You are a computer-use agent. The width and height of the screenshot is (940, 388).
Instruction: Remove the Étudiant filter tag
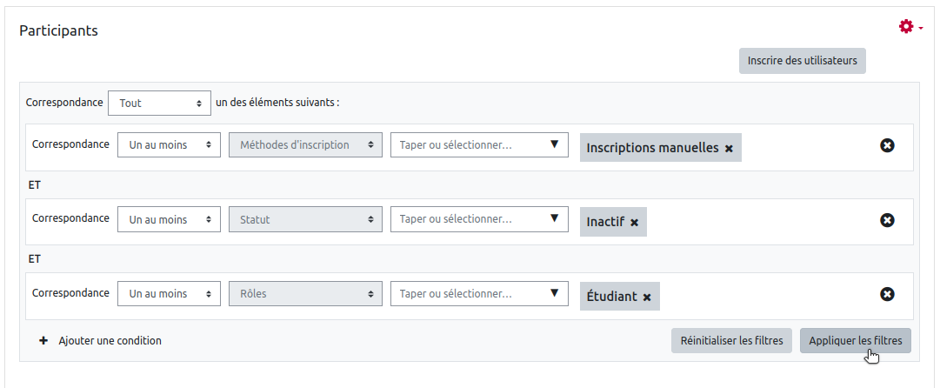coord(647,298)
